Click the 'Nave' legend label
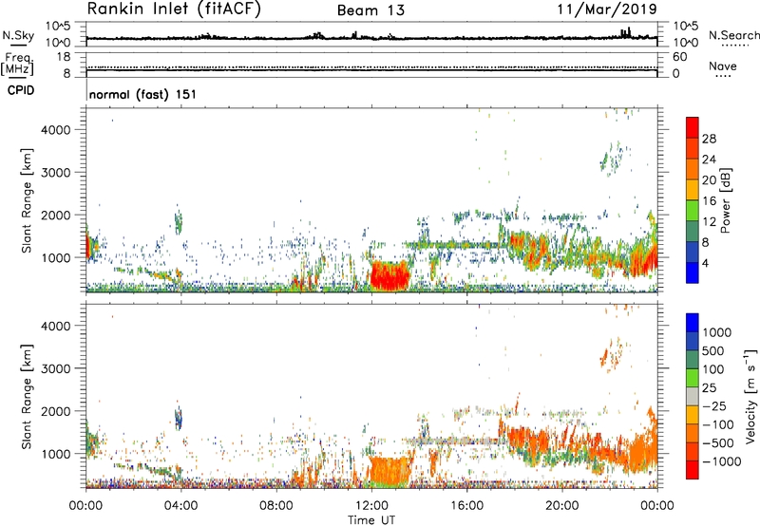 click(x=723, y=66)
